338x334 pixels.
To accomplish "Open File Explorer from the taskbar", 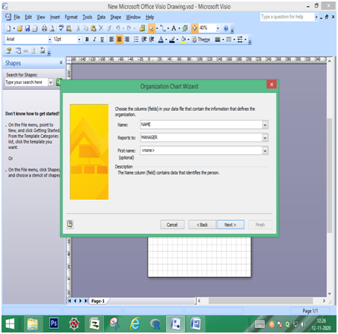I will 33,324.
